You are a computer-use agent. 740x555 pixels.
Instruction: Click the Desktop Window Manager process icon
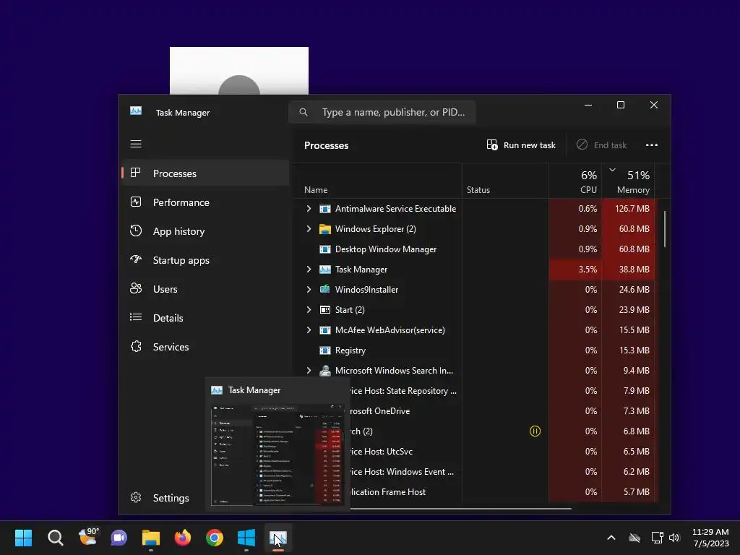pos(324,249)
